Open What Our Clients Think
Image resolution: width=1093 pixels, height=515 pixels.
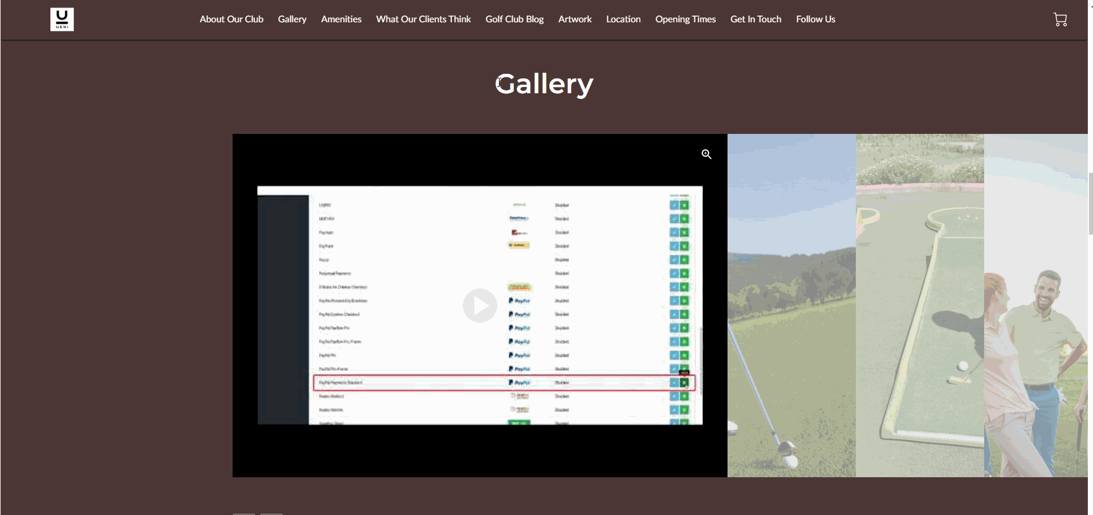(x=423, y=19)
